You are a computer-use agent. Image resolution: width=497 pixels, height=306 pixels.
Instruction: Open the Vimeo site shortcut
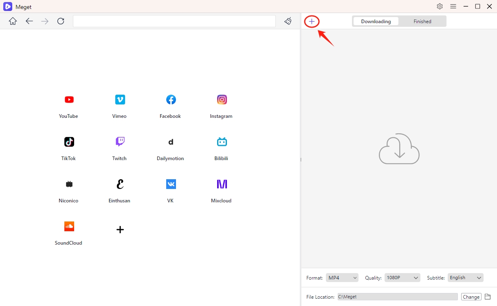click(120, 100)
